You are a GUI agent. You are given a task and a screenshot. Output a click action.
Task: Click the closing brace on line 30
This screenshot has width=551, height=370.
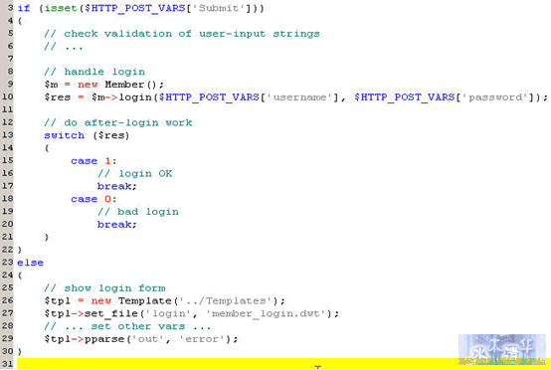20,352
